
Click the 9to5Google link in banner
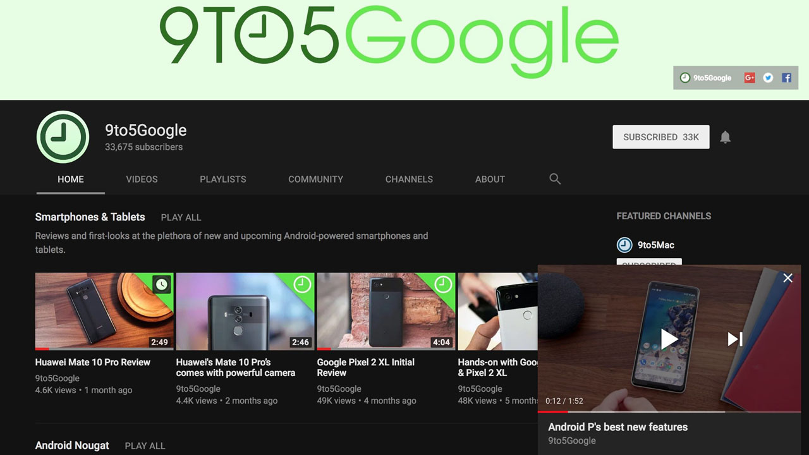point(706,78)
